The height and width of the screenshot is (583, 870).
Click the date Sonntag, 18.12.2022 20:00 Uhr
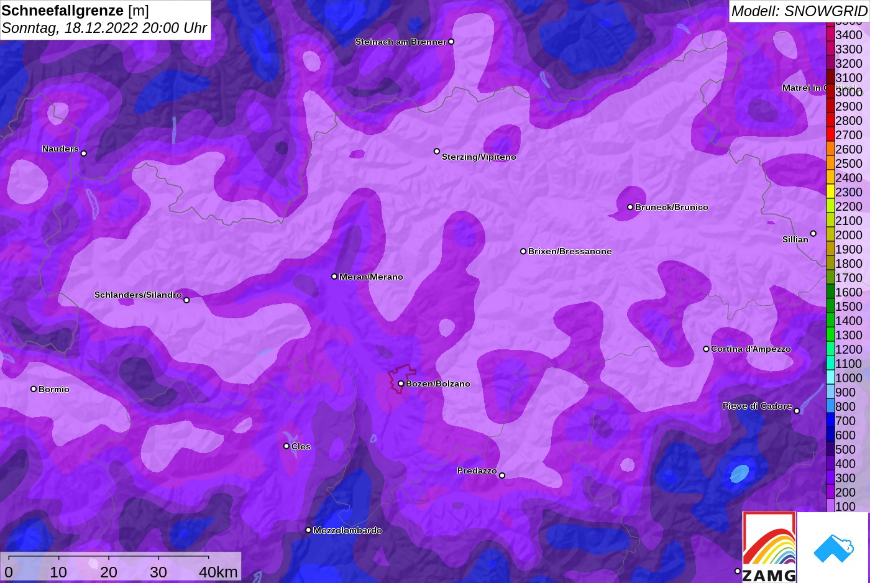tap(104, 28)
